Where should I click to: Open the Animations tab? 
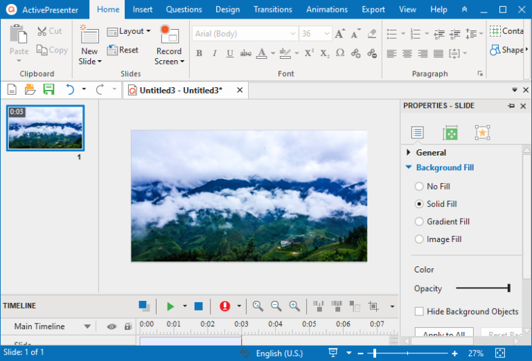pyautogui.click(x=327, y=10)
